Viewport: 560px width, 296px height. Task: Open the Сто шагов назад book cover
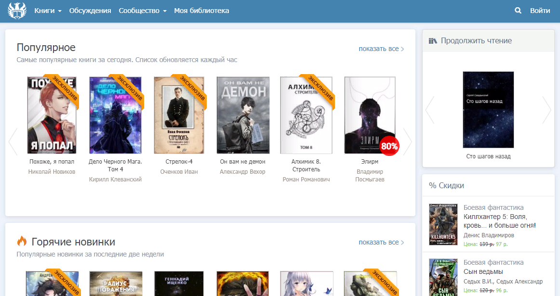click(488, 110)
